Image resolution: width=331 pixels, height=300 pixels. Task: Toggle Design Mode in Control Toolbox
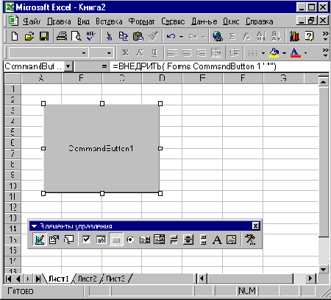tap(40, 240)
